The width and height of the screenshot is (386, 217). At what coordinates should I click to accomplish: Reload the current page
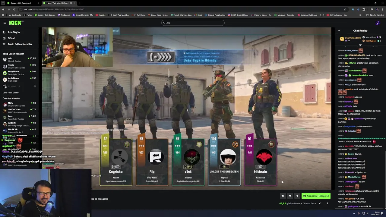point(14,9)
